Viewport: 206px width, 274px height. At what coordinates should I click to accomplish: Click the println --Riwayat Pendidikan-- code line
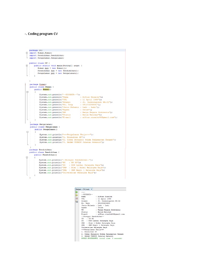click(x=66, y=160)
